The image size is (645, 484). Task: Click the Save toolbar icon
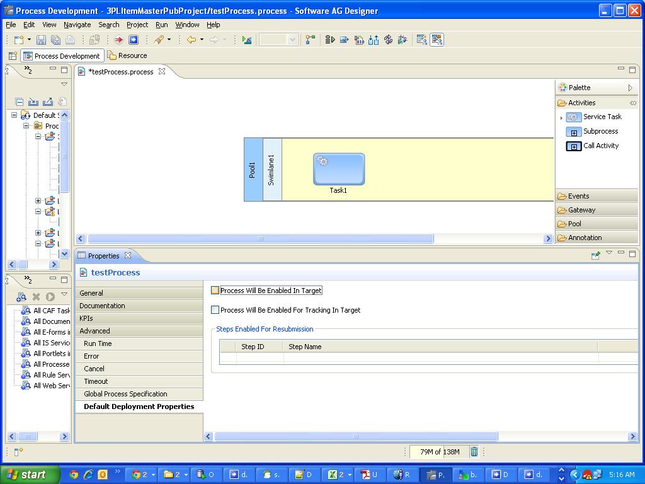coord(41,40)
